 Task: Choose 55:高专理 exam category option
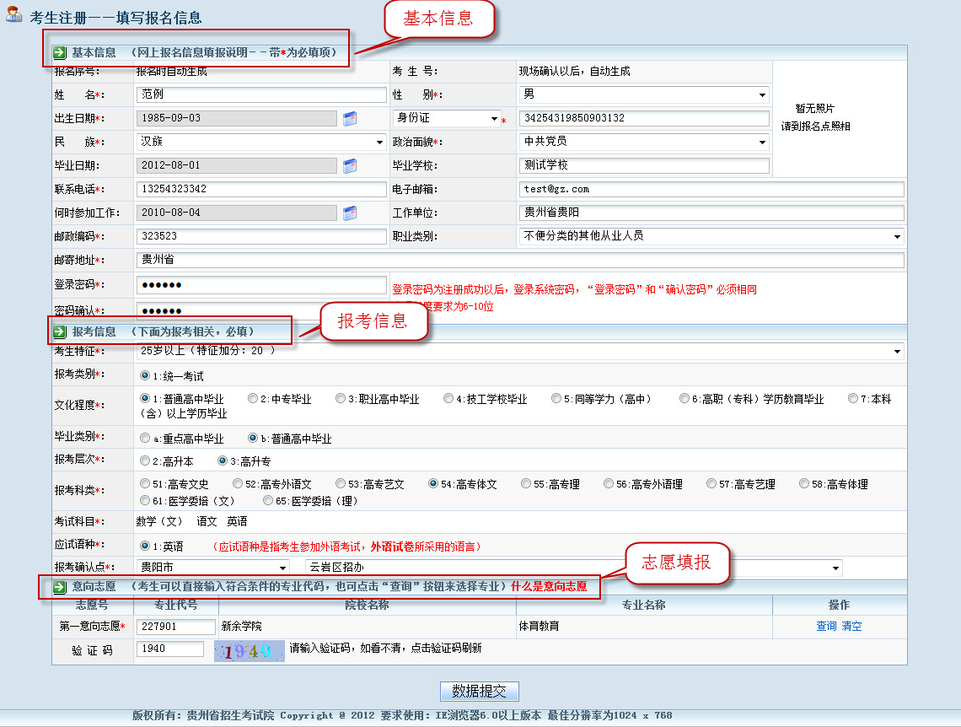(526, 484)
